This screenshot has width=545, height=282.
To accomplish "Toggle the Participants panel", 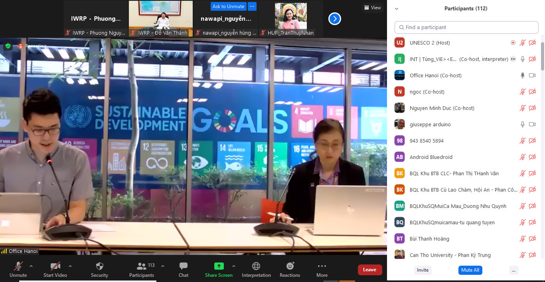I will [141, 269].
